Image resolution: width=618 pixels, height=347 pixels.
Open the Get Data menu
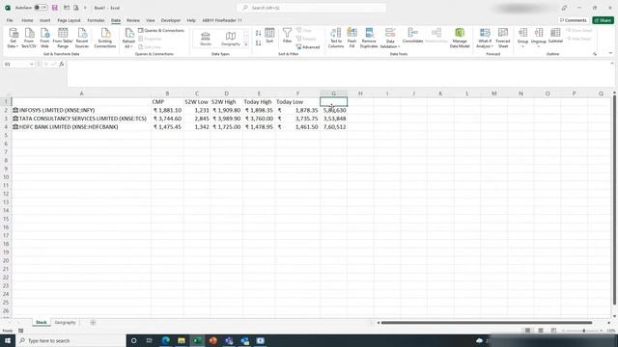(13, 39)
